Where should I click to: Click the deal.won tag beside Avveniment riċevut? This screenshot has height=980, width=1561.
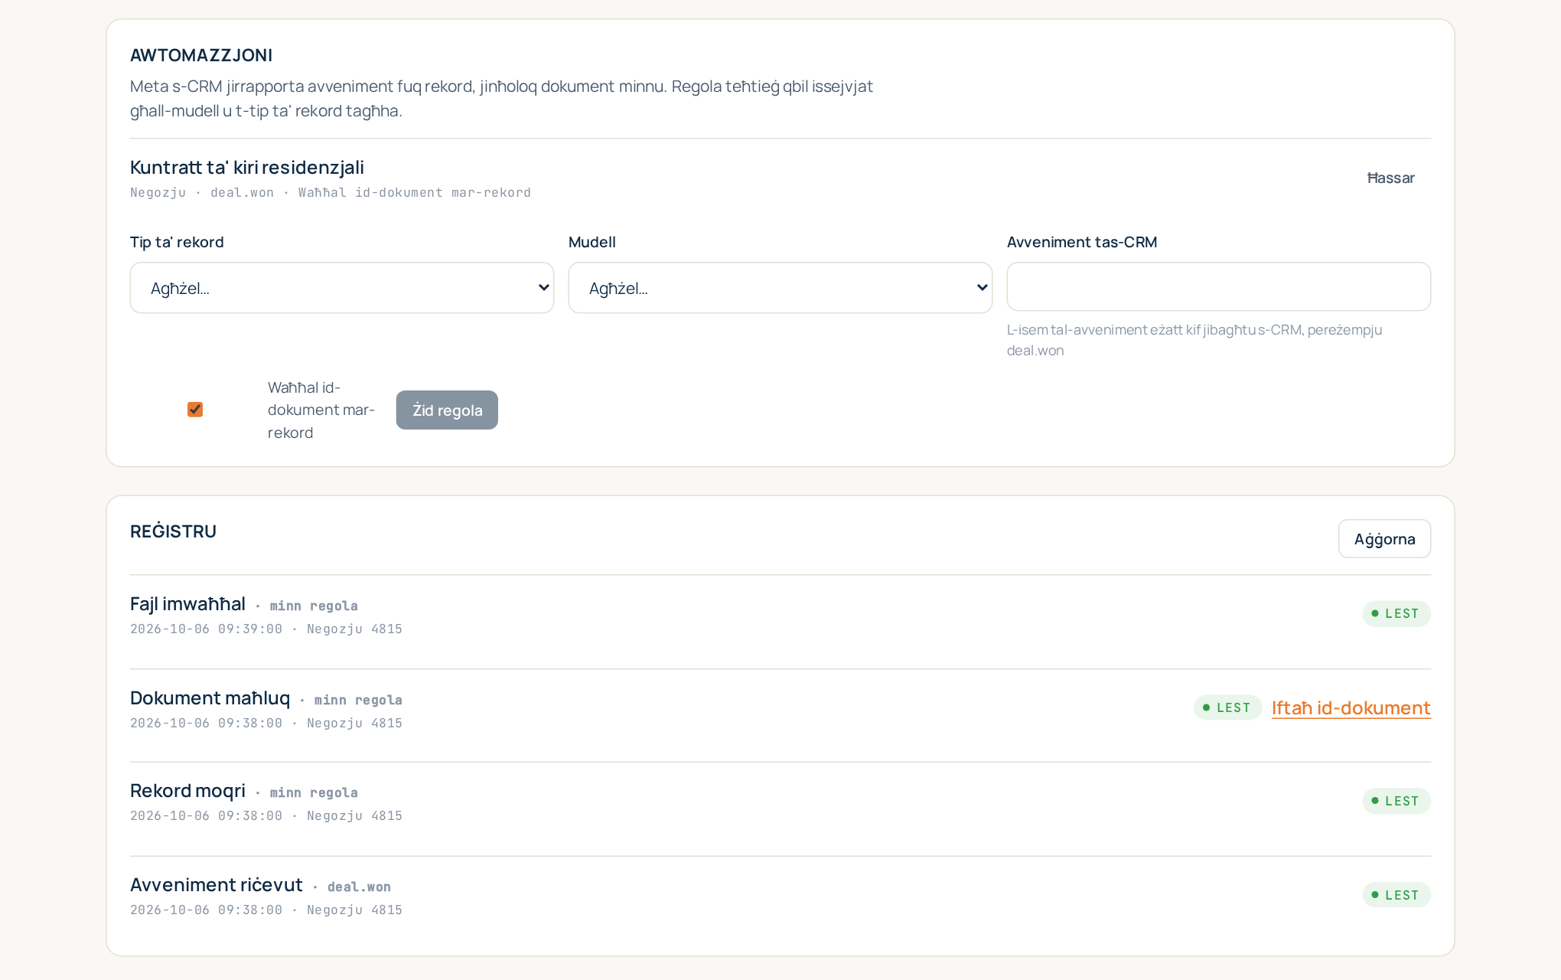359,887
